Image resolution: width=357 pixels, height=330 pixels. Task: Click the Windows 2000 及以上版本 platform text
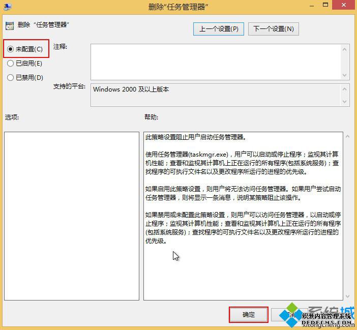pos(131,89)
